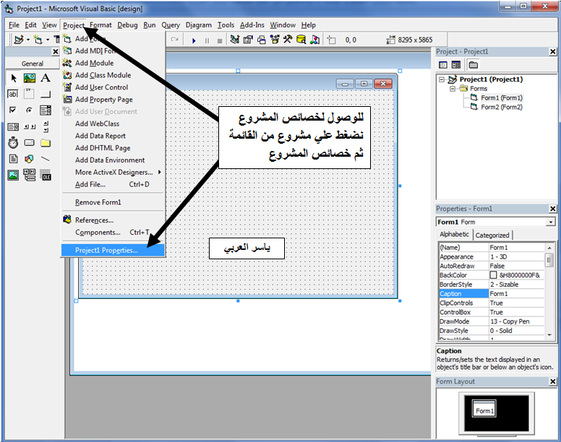Click the Start (run) toolbar button
Viewport: 561px width, 442px height.
click(x=194, y=40)
